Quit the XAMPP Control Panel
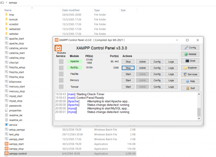Image resolution: width=216 pixels, height=157 pixels. tap(190, 88)
